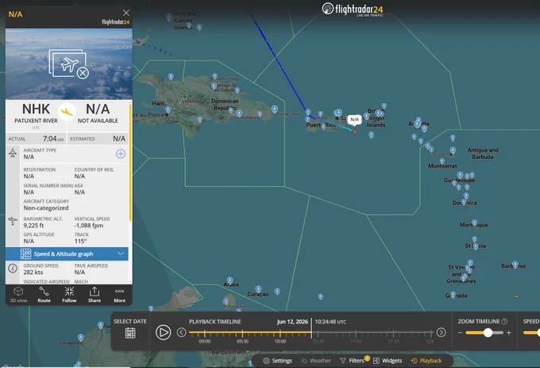
Task: Open the Zoom Timeline help icon
Action: [x=504, y=321]
